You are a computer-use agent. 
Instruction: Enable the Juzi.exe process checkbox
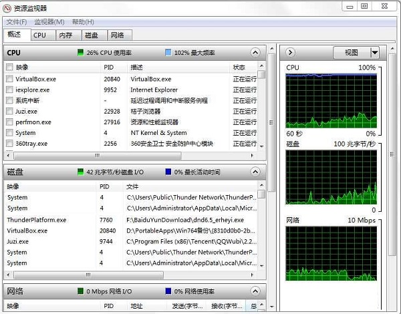9,112
